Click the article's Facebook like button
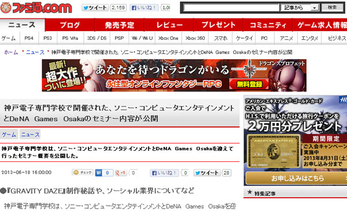347x211 pixels. [164, 173]
